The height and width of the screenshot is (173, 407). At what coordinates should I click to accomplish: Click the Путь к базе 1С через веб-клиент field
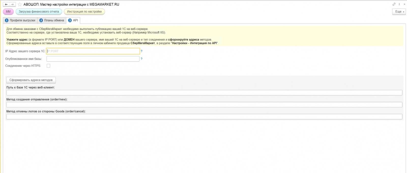pyautogui.click(x=204, y=93)
